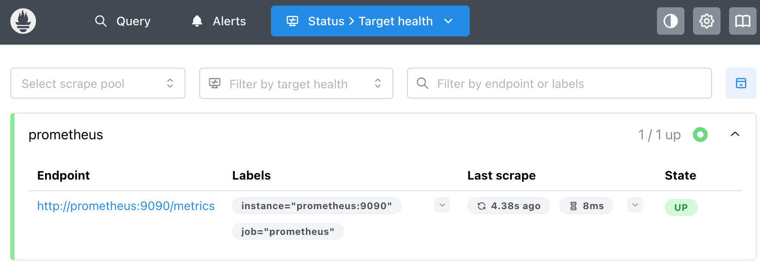Expand scrape details chevron beside 8ms

point(635,205)
